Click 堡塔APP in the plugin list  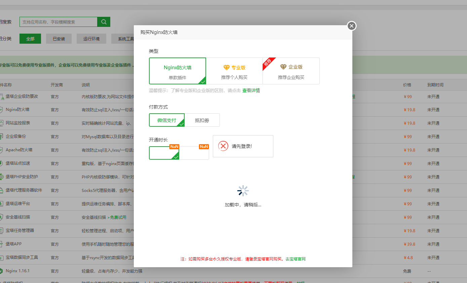(x=13, y=244)
